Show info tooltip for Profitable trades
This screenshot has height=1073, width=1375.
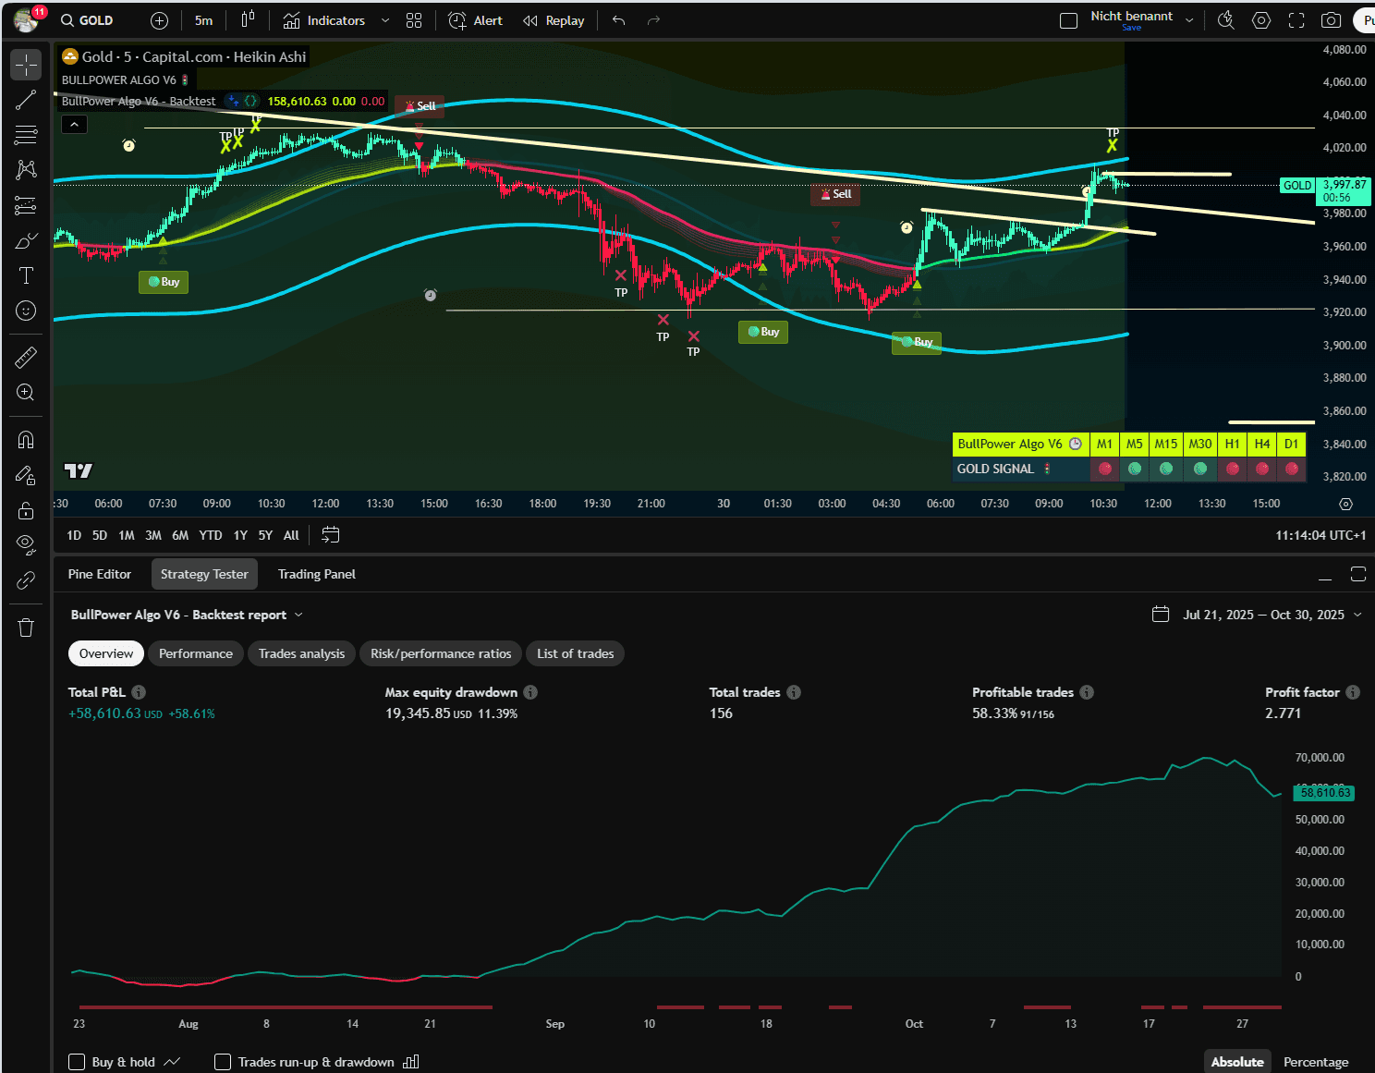pyautogui.click(x=1087, y=692)
